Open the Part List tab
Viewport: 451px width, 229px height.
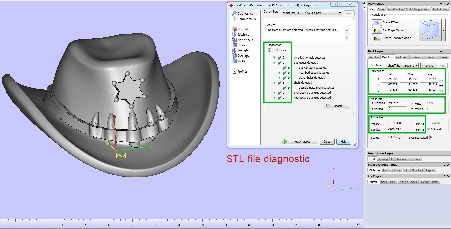coord(374,57)
